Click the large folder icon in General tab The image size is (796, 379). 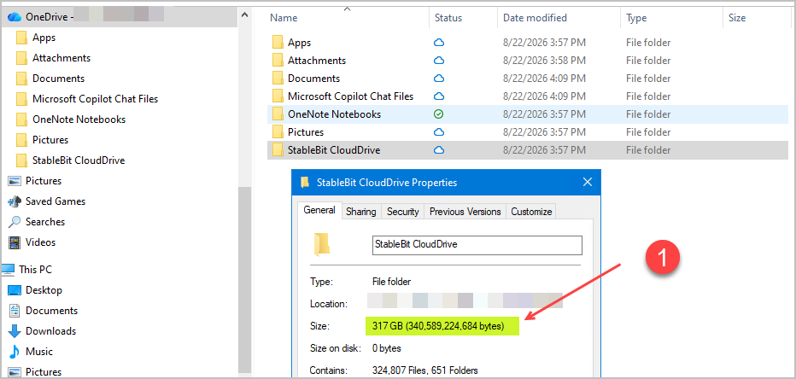[x=322, y=243]
